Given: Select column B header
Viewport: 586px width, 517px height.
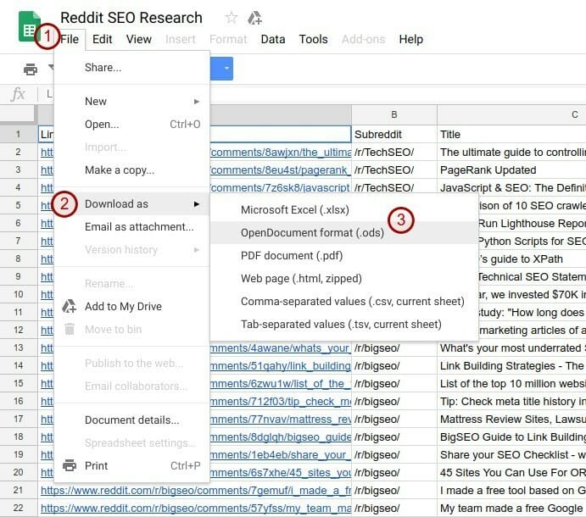Looking at the screenshot, I should point(393,114).
